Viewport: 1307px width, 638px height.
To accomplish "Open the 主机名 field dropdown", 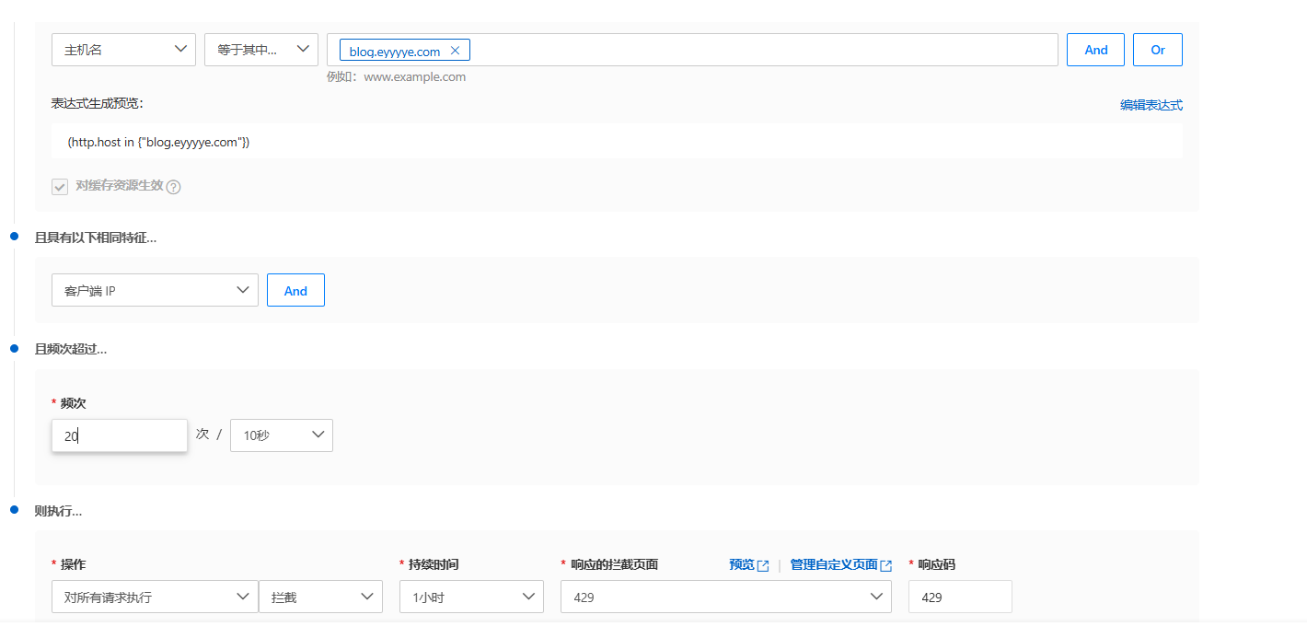I will coord(123,50).
